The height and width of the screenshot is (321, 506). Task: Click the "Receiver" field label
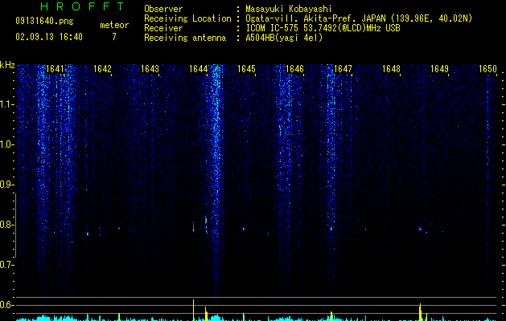tap(163, 28)
